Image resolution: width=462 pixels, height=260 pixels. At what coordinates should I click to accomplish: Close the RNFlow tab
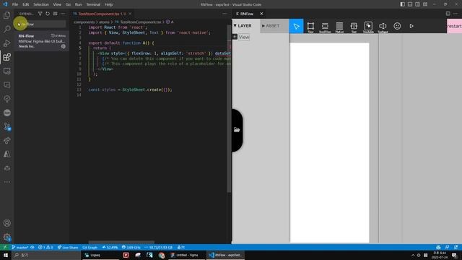[261, 14]
